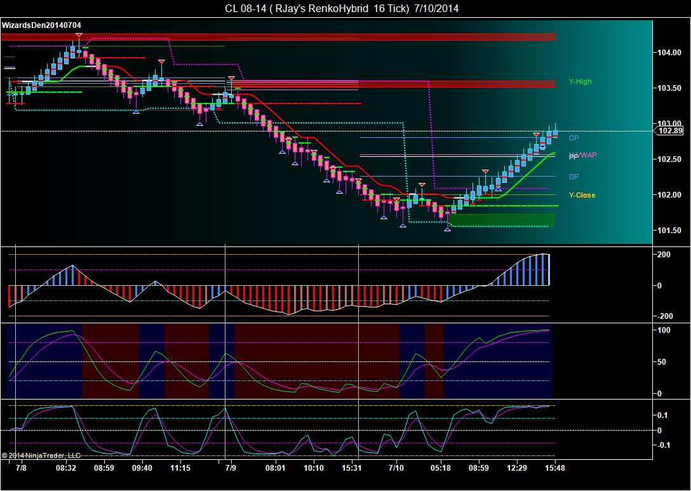The height and width of the screenshot is (491, 691).
Task: Select the DP level label
Action: [574, 177]
